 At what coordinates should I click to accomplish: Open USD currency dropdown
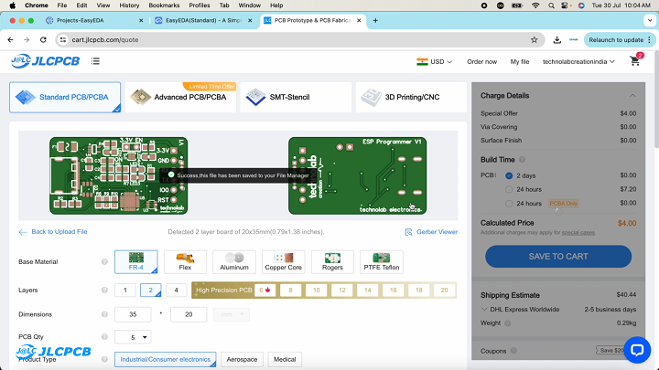tap(441, 62)
